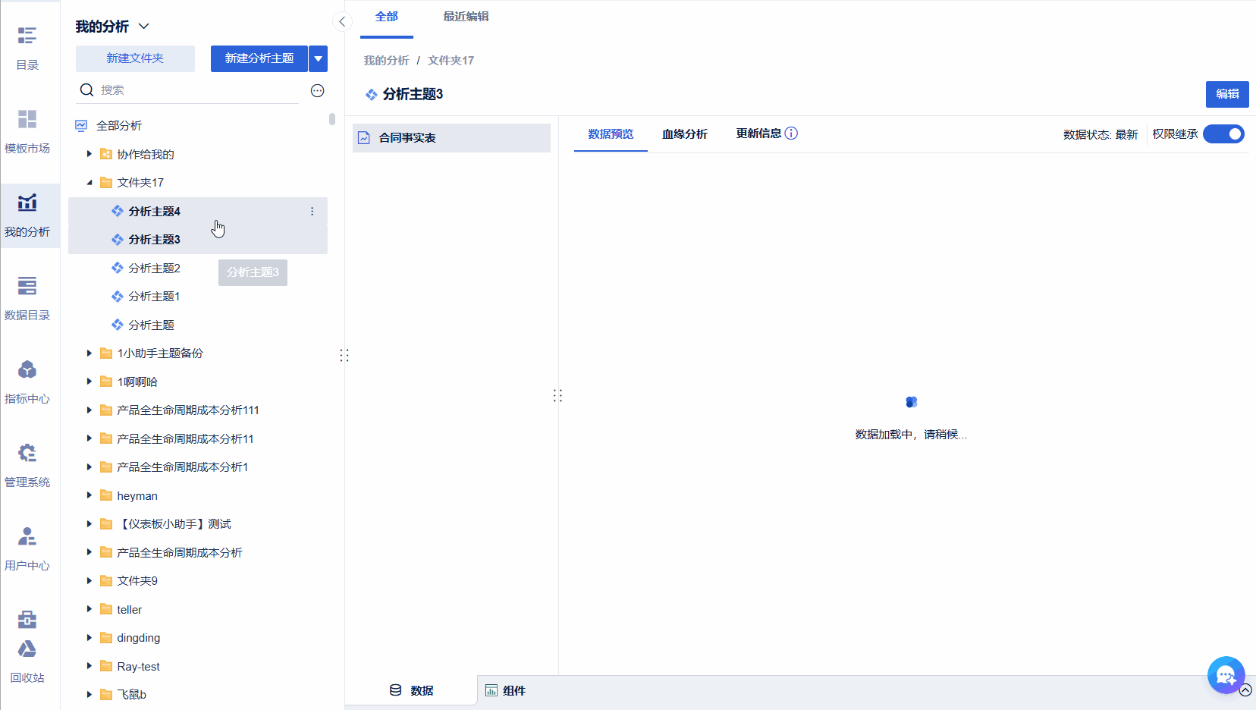This screenshot has width=1256, height=710.
Task: Expand the 产品全生命周期成本分析111 folder
Action: click(x=89, y=410)
